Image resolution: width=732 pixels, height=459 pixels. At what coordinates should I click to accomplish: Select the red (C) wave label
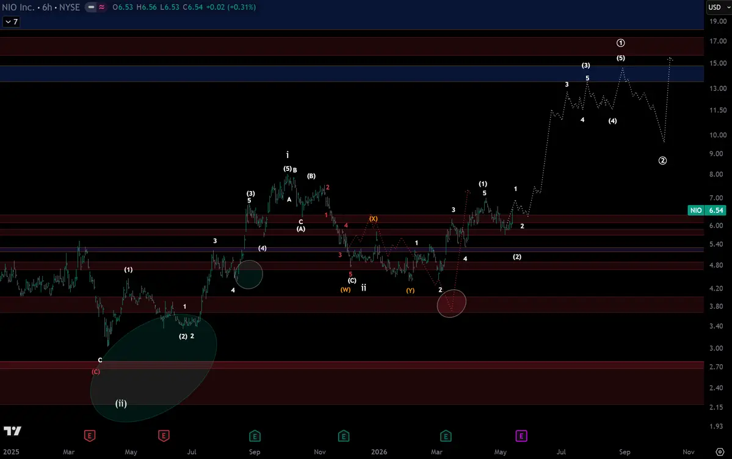[x=96, y=372]
